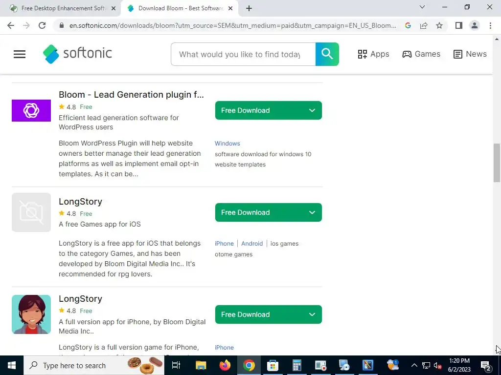
Task: Click the page vertical scrollbar thumb
Action: click(497, 163)
